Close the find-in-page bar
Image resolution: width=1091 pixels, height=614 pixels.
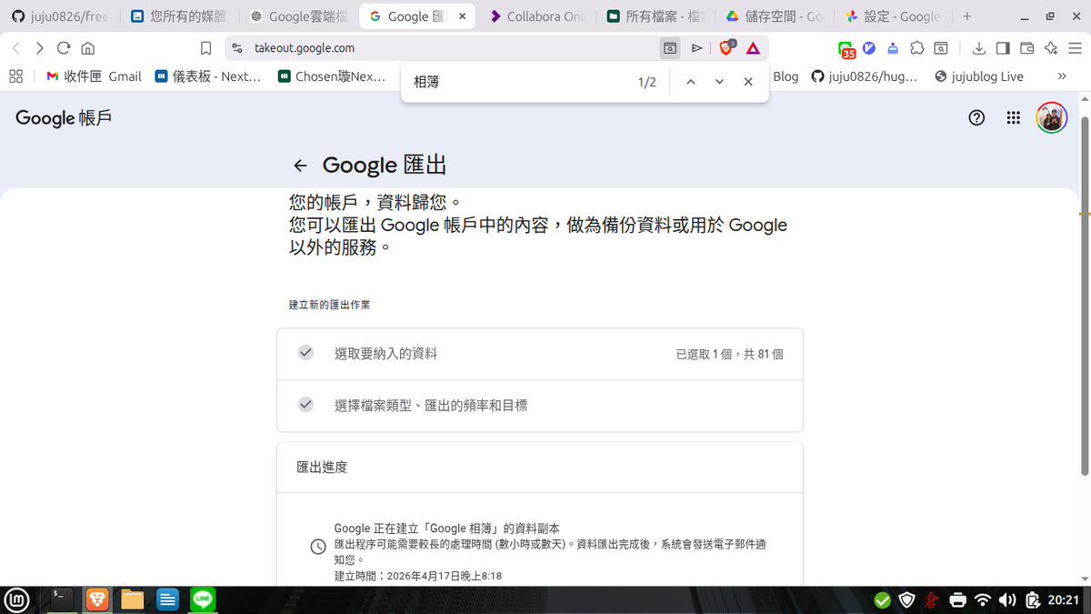pyautogui.click(x=748, y=82)
